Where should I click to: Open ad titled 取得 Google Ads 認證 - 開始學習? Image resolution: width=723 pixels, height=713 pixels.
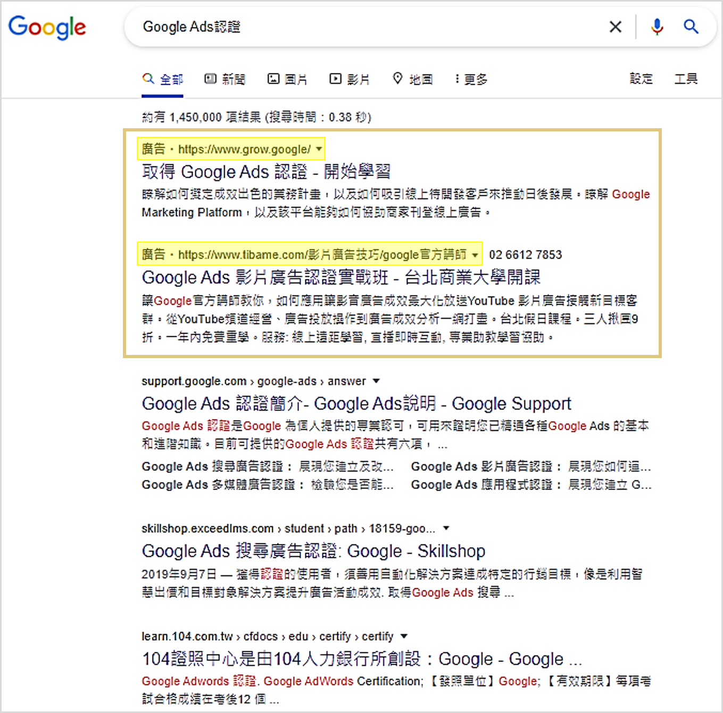coord(266,171)
